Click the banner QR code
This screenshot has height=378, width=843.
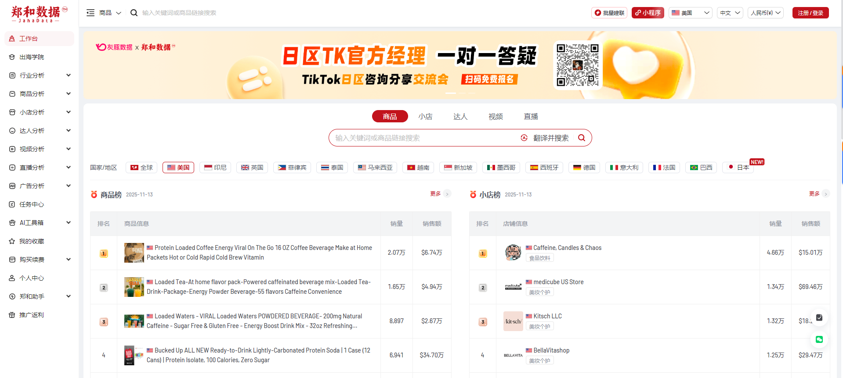(577, 65)
